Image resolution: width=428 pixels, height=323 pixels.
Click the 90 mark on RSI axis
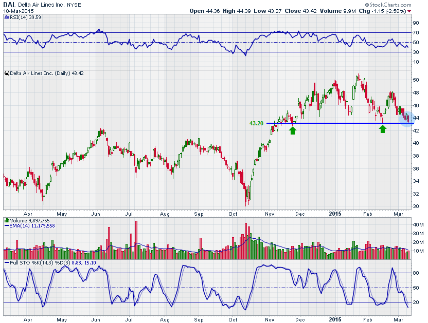pyautogui.click(x=416, y=23)
